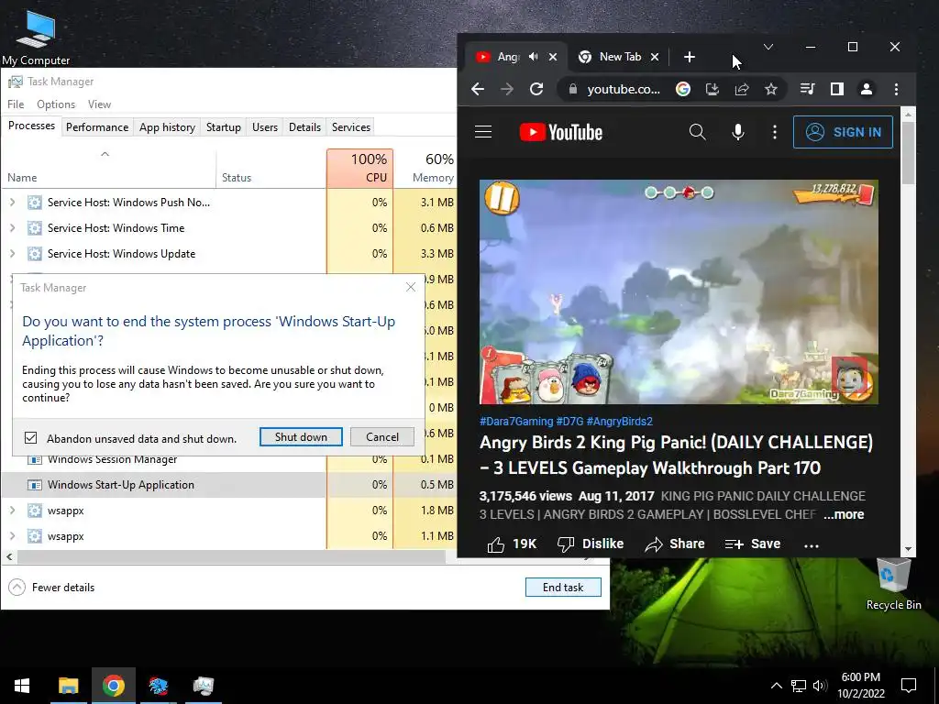This screenshot has width=939, height=704.
Task: Click Shut down in the dialog
Action: 301,437
